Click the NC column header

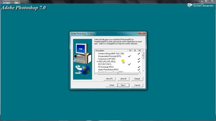point(139,50)
